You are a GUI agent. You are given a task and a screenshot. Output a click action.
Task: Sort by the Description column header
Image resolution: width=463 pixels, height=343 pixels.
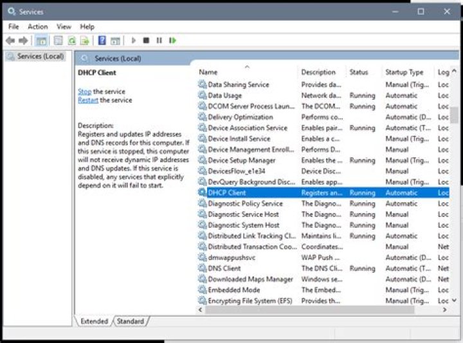click(x=322, y=72)
